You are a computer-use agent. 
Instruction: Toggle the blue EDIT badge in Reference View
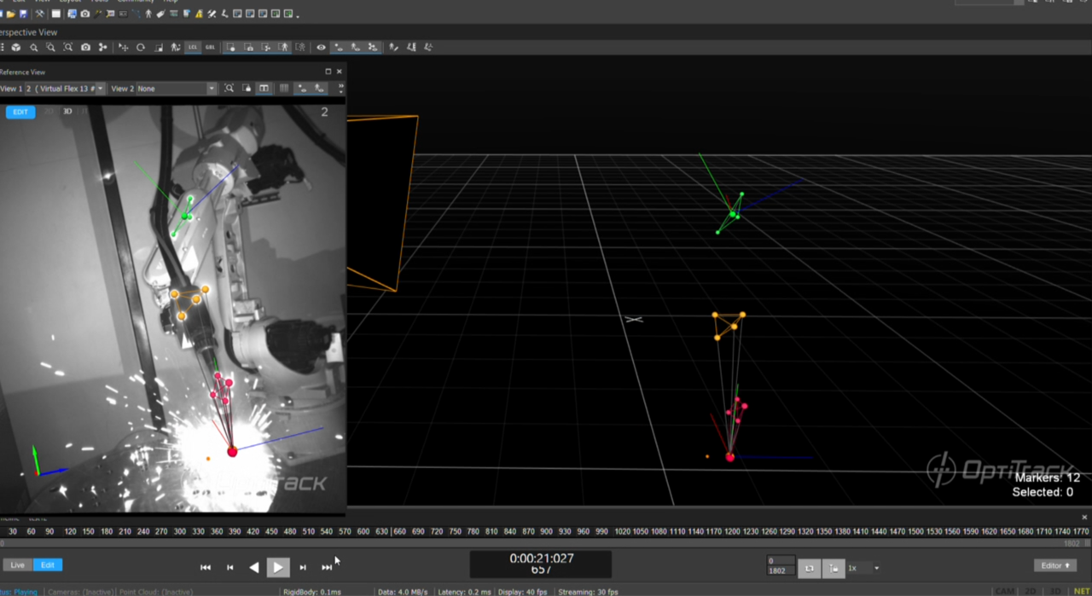[x=20, y=112]
